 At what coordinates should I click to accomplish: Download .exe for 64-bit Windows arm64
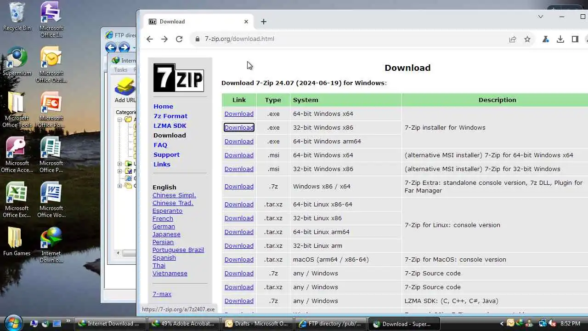tap(239, 141)
